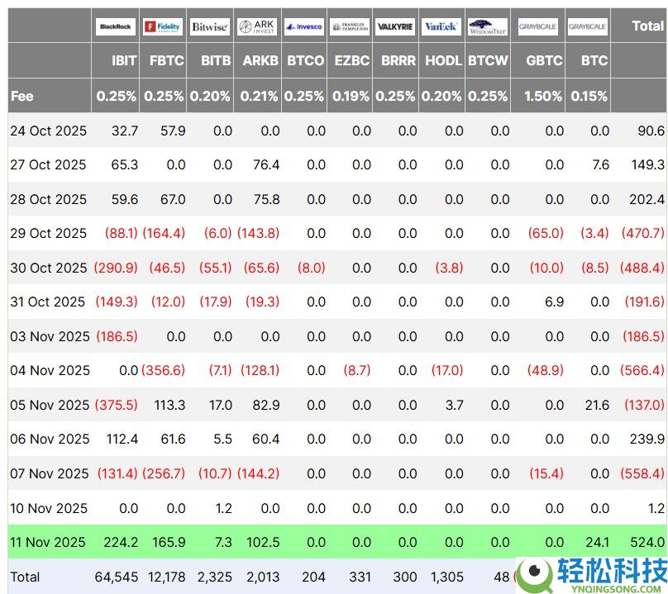The image size is (668, 594).
Task: Click the Valkyrie logo
Action: pyautogui.click(x=395, y=26)
